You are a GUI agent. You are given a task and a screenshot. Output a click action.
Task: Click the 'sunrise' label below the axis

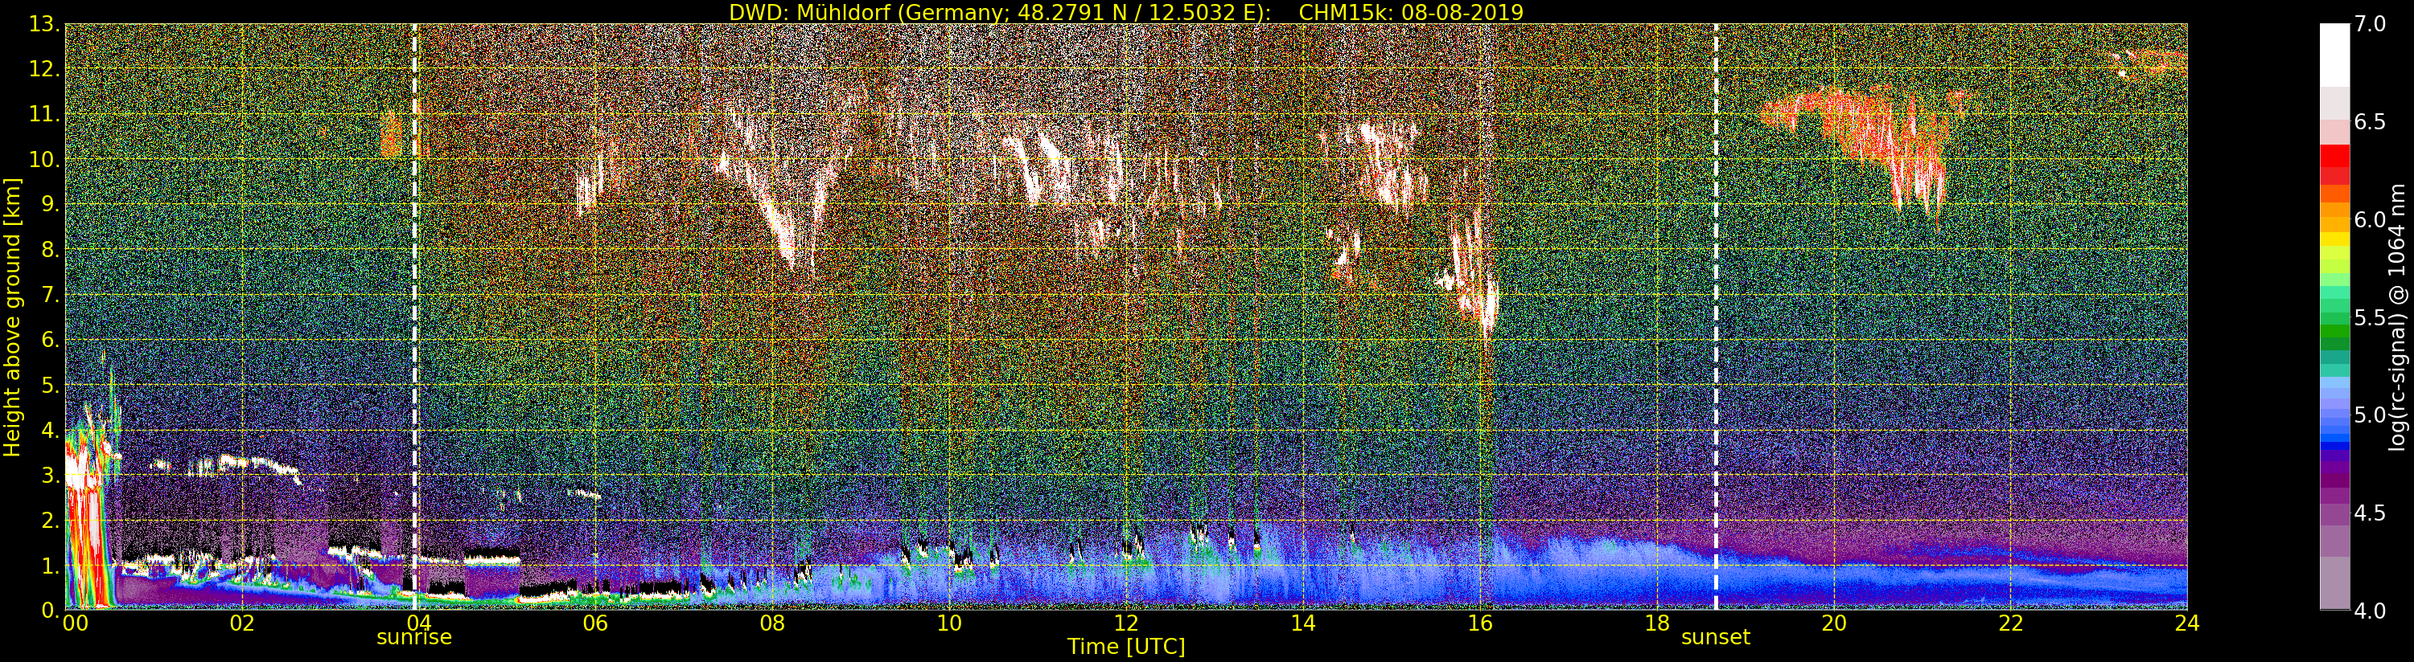point(414,638)
